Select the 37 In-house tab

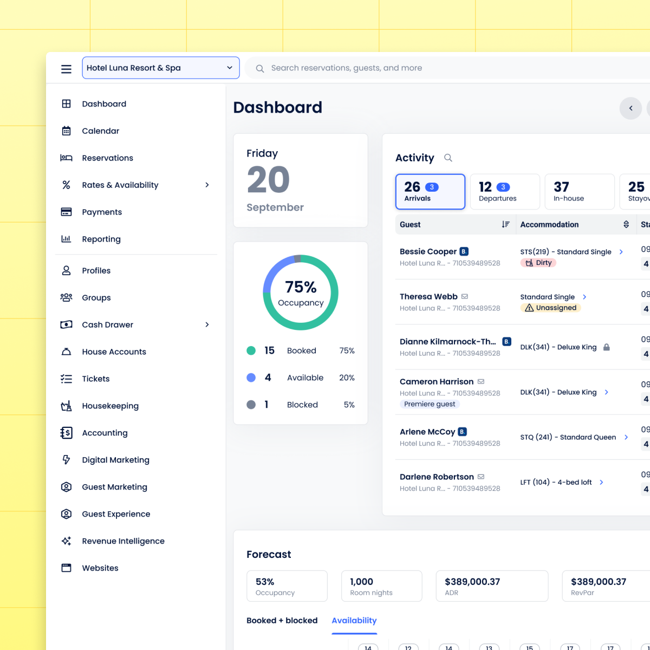pos(580,192)
